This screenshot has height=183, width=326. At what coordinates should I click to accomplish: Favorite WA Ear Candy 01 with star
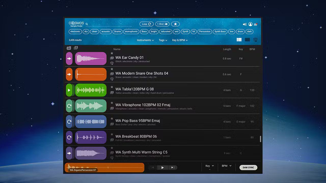(112, 53)
